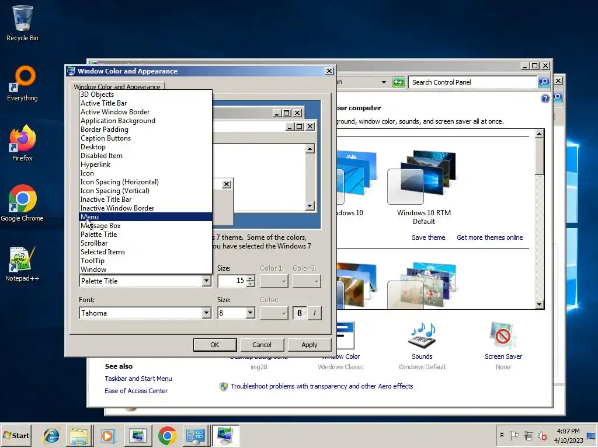Click the network tray icon
The height and width of the screenshot is (448, 598).
tap(528, 435)
